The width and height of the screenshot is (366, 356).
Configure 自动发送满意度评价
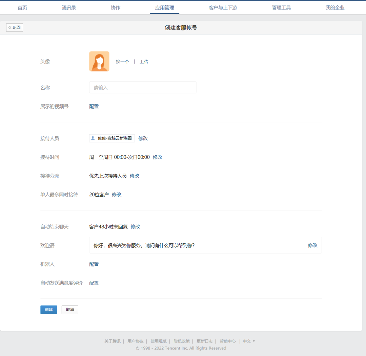pyautogui.click(x=94, y=283)
